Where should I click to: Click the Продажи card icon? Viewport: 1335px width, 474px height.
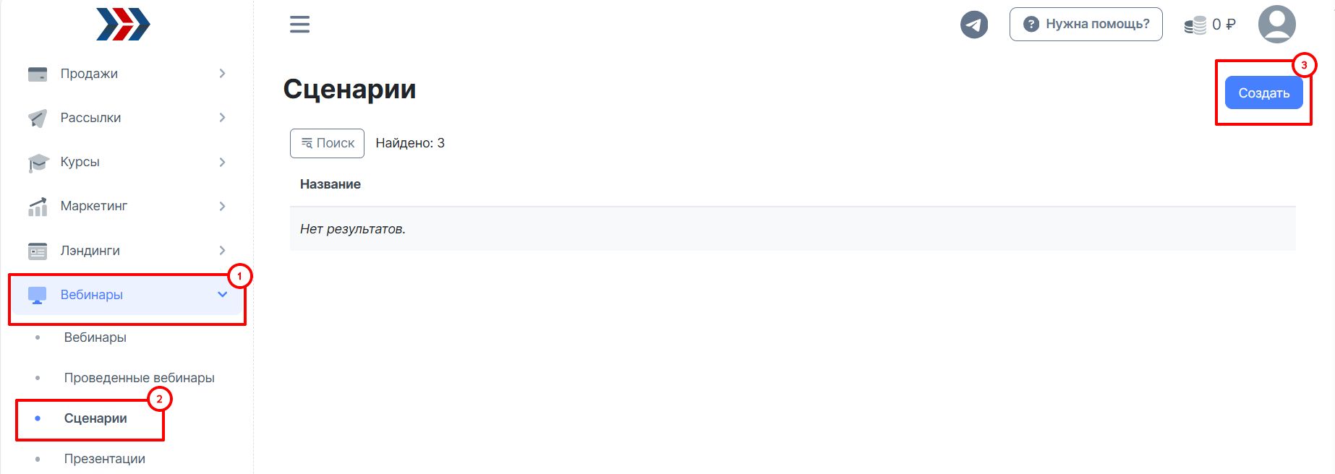tap(38, 74)
